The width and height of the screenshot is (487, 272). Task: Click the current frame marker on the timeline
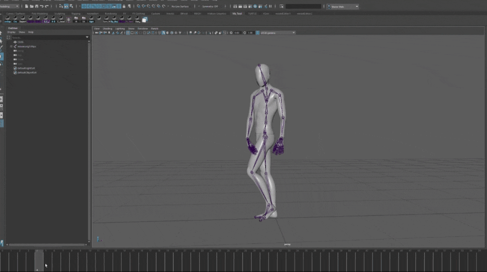click(x=39, y=257)
